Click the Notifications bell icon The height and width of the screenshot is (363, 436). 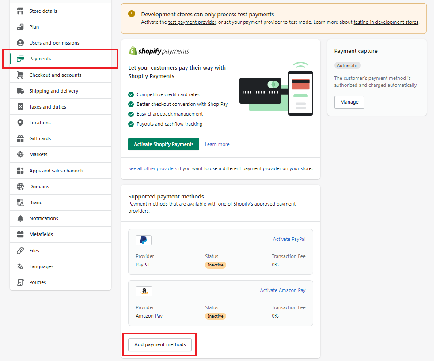pyautogui.click(x=20, y=218)
